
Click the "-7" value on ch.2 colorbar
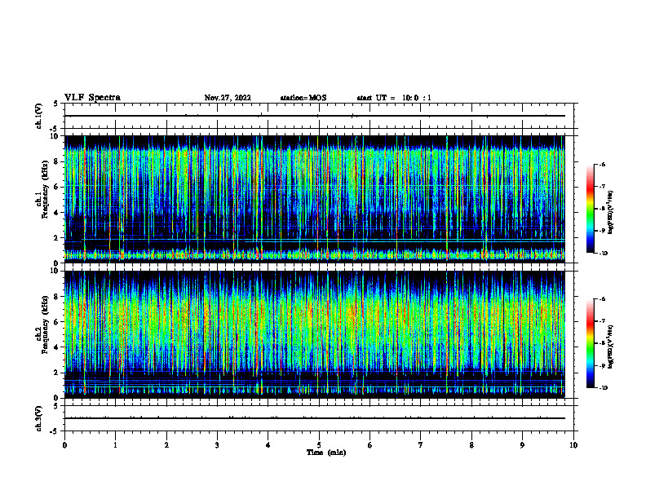[601, 321]
